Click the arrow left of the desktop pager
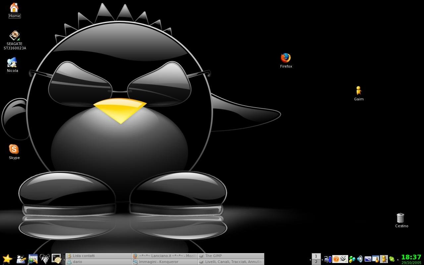This screenshot has height=265, width=424. 310,259
